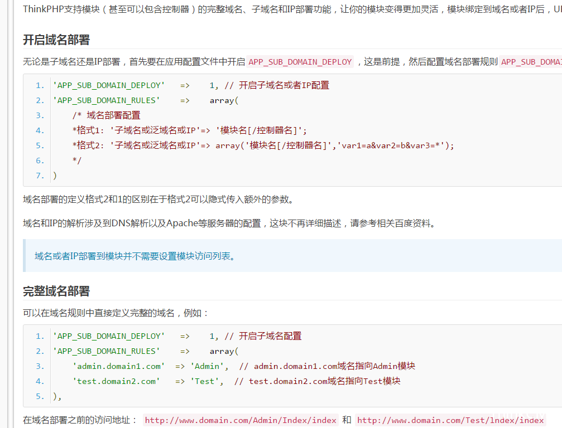Click the text 在域名部署之前的访问地址

click(x=80, y=420)
